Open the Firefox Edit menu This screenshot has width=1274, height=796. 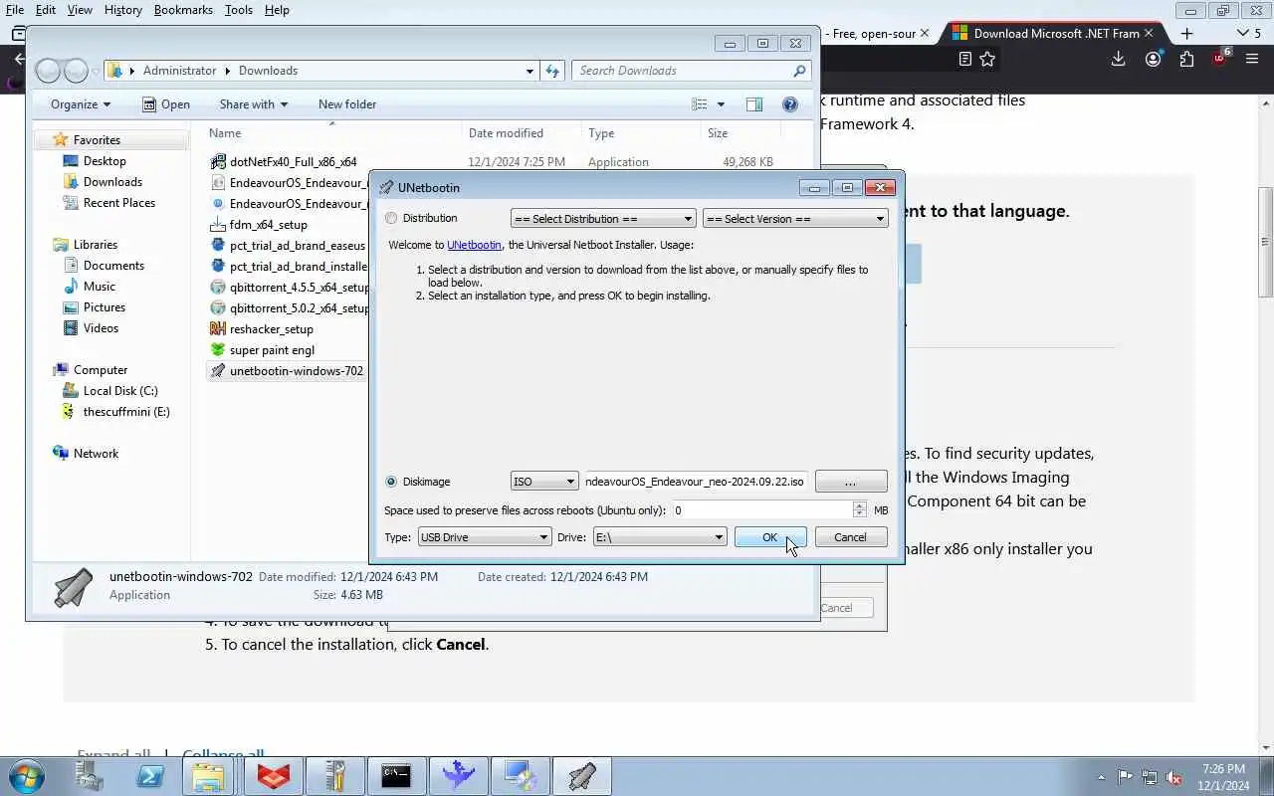pos(46,10)
